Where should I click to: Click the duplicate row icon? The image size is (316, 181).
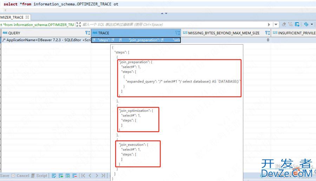pyautogui.click(x=67, y=176)
